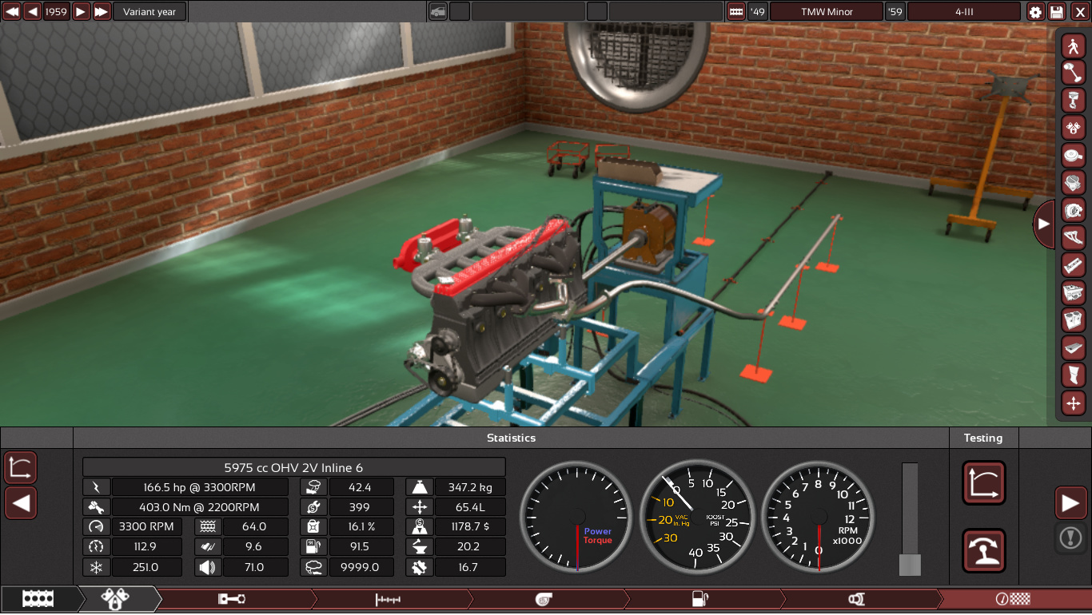Select the piston icon in right sidebar
The width and height of the screenshot is (1092, 615).
(x=1073, y=101)
